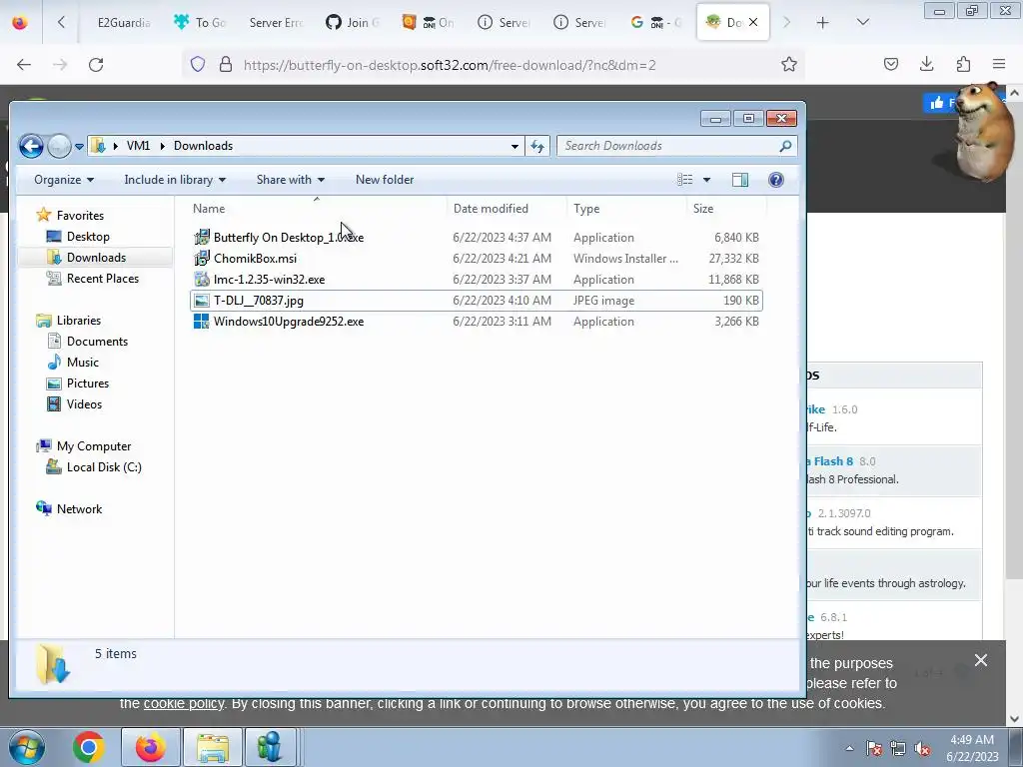Screen dimensions: 1023x767
Task: Create a New folder
Action: (x=385, y=180)
